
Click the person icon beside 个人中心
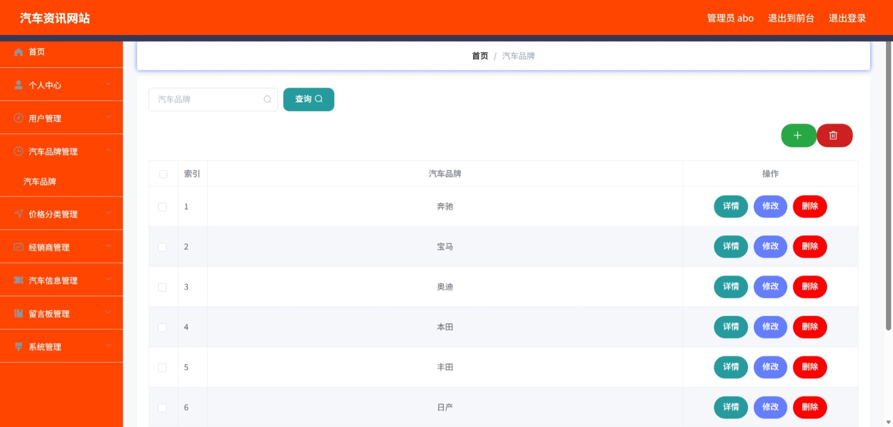pos(19,85)
